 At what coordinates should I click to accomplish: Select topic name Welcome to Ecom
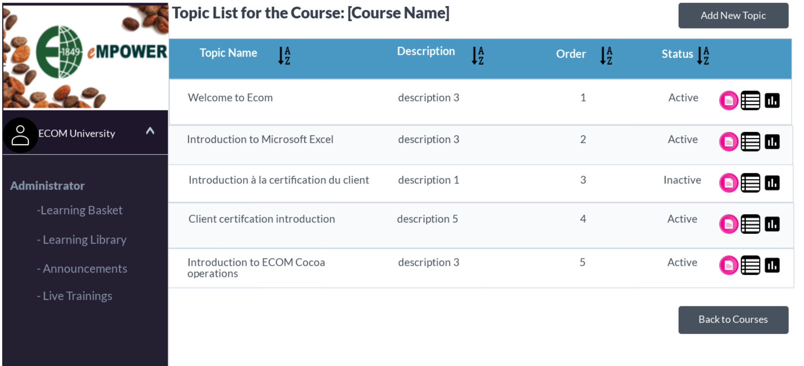(x=230, y=98)
